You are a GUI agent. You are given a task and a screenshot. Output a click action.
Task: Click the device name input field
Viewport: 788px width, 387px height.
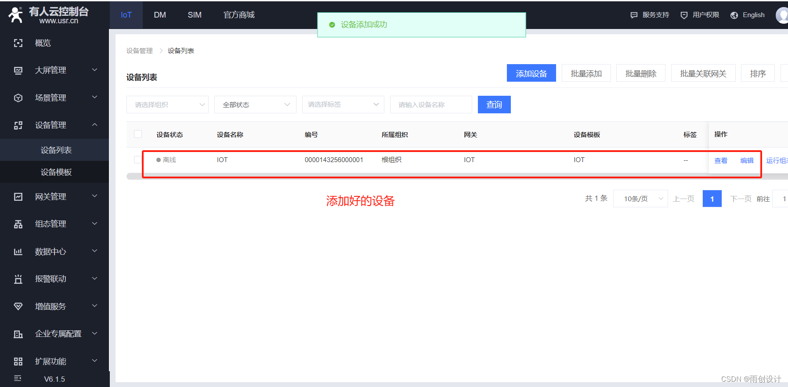[x=431, y=105]
